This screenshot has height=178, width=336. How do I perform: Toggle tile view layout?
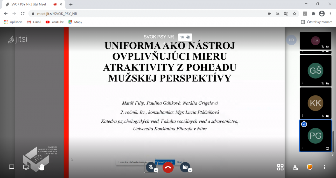coord(280,167)
